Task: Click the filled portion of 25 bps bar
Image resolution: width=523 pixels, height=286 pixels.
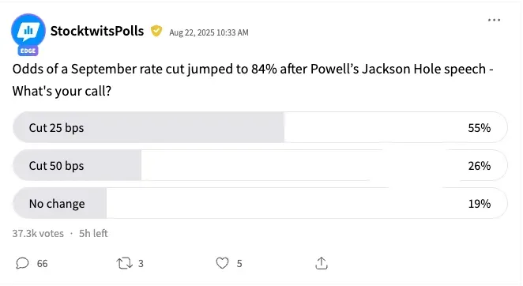Action: tap(149, 127)
